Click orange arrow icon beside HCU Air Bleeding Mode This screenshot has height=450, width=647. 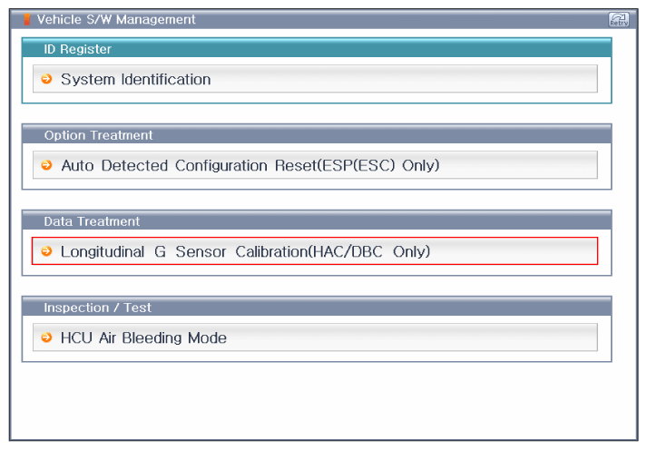pos(46,337)
